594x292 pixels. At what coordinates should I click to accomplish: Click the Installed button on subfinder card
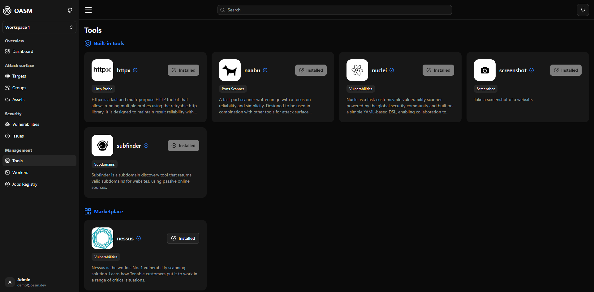[183, 146]
